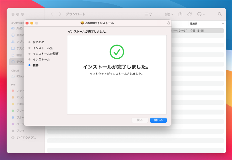Select the orange tag in Finder sidebar
The width and height of the screenshot is (232, 160).
click(17, 97)
